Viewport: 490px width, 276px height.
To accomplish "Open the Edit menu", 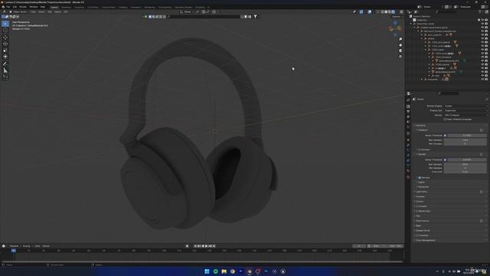I will click(x=15, y=7).
